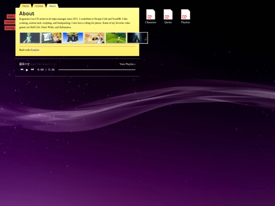Screen dimensions: 275x206
Task: Open the blue-sky boots thumbnail
Action: tap(73, 38)
